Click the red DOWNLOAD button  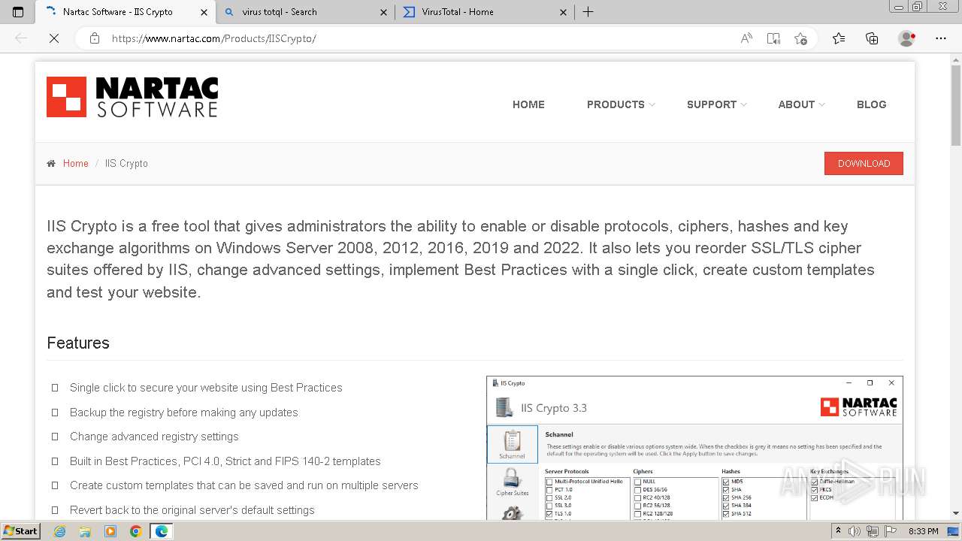click(864, 163)
